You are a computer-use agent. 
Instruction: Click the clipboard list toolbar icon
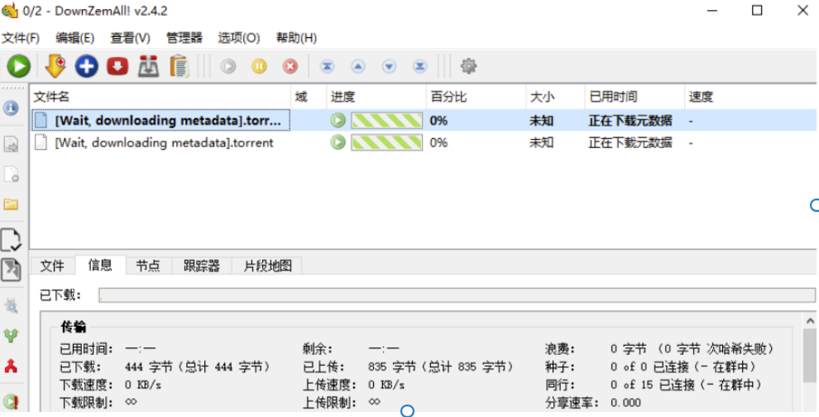180,66
